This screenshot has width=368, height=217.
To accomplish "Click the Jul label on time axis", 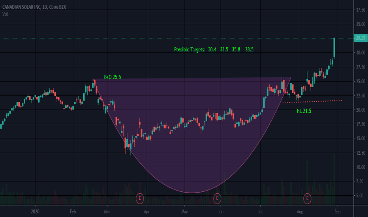I will [x=260, y=211].
